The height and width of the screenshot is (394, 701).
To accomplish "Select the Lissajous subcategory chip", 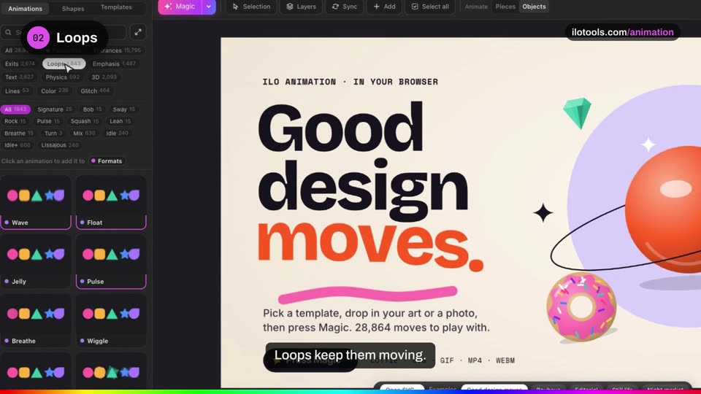I will (59, 145).
